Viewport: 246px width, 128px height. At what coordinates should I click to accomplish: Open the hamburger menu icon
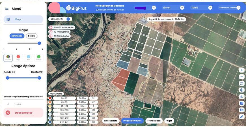coord(7,9)
